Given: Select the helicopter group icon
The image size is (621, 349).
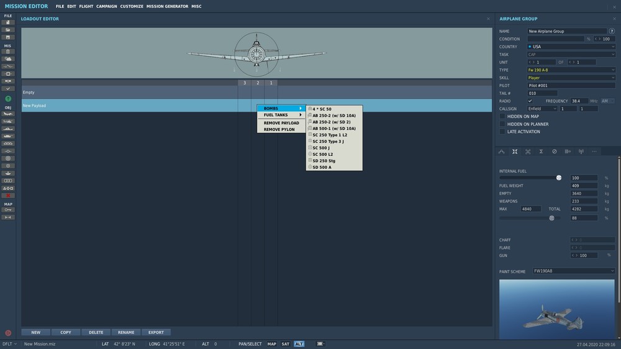Looking at the screenshot, I should [x=8, y=121].
